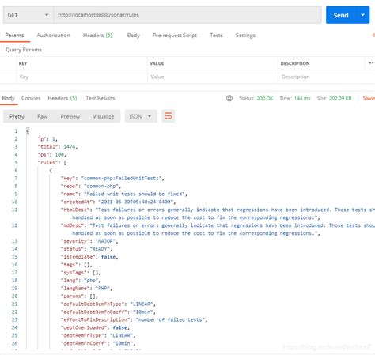Click the Save response link
This screenshot has width=375, height=355.
pos(369,98)
